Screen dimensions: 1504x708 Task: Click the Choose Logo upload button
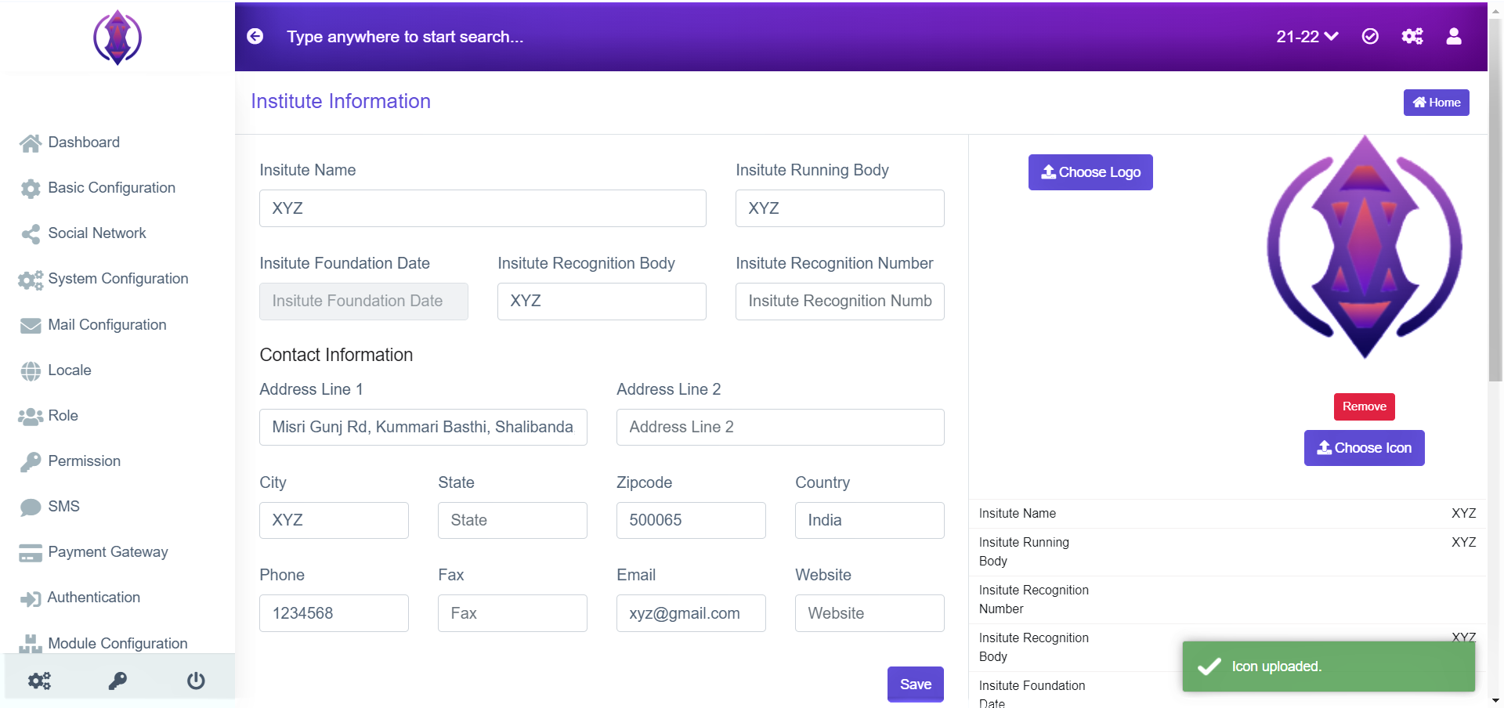[x=1090, y=172]
